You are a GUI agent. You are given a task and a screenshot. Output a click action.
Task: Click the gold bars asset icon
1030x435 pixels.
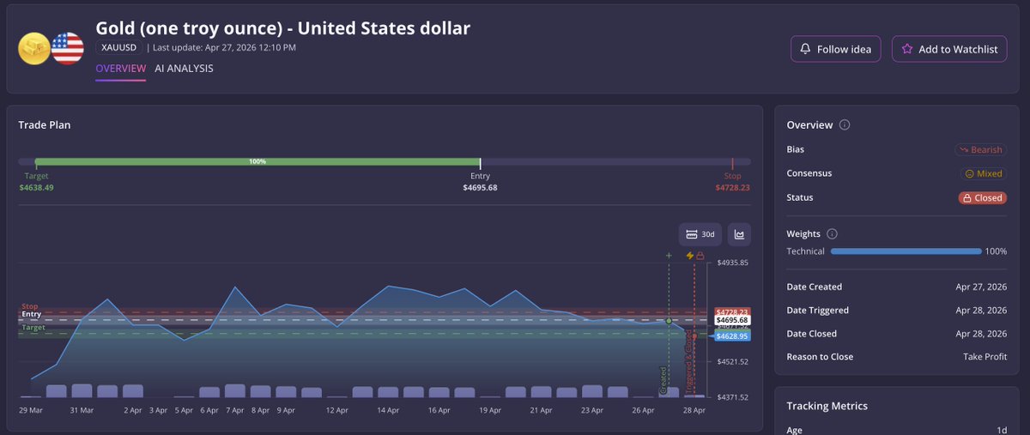coord(34,49)
